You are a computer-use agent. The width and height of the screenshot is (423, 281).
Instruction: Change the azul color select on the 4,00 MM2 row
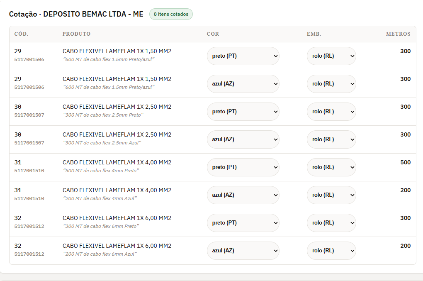pyautogui.click(x=243, y=195)
